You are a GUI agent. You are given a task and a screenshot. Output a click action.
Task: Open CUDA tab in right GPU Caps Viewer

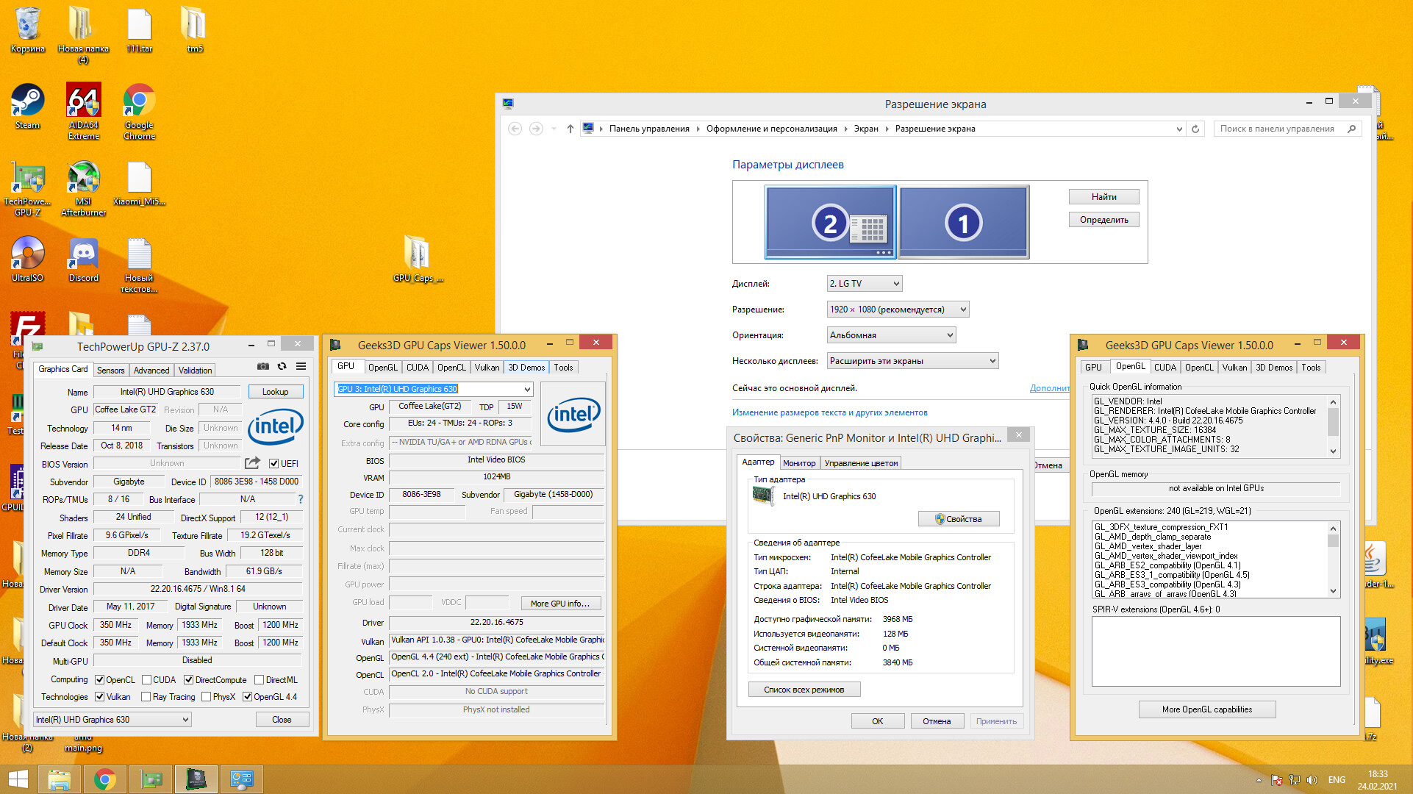[x=1165, y=368]
